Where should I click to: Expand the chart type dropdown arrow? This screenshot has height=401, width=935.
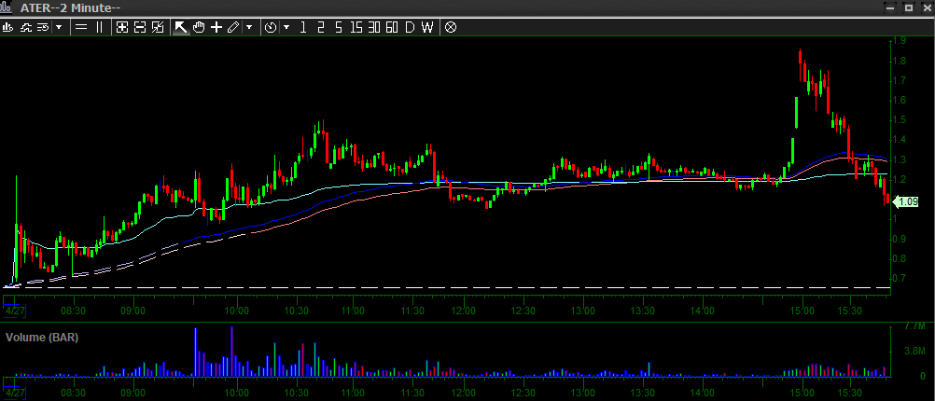pyautogui.click(x=59, y=27)
